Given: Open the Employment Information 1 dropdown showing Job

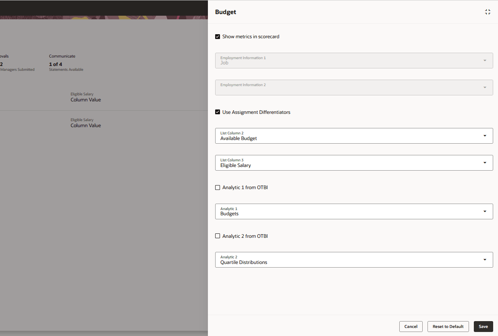Looking at the screenshot, I should (x=485, y=60).
